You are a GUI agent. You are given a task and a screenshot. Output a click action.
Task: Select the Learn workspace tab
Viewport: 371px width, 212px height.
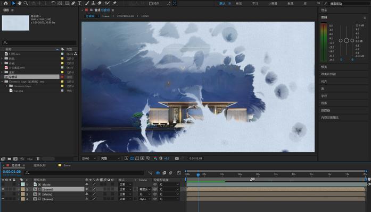[x=255, y=3]
